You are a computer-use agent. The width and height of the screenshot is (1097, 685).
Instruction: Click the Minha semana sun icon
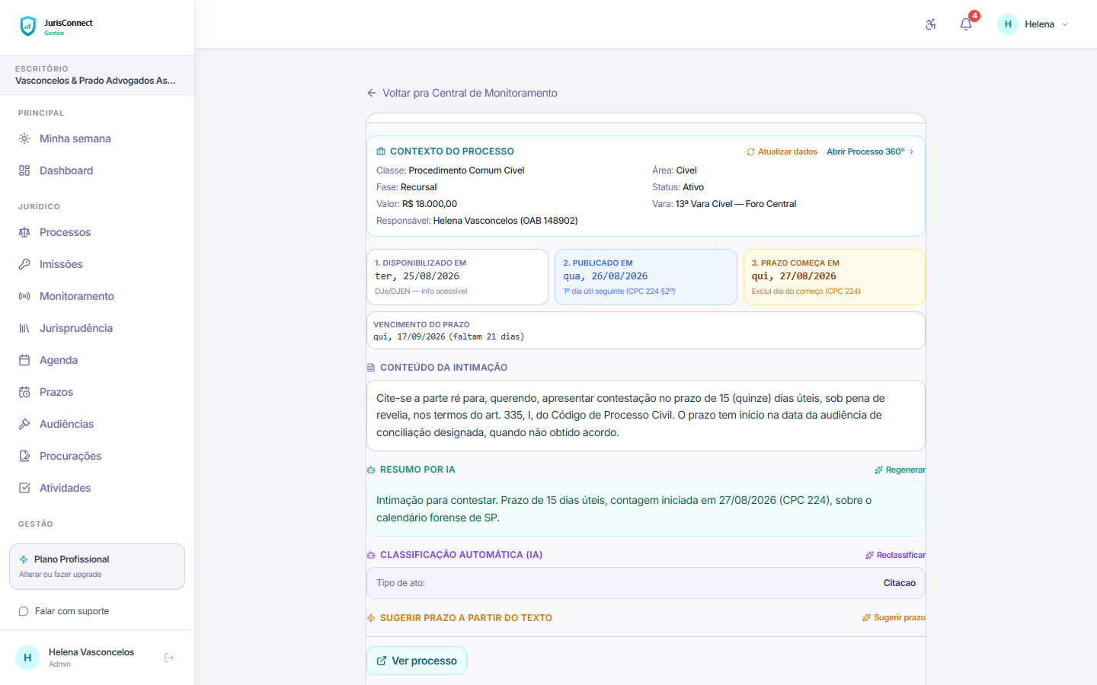24,139
